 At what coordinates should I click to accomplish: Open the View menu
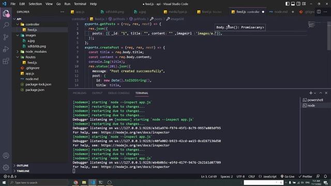coord(49,4)
